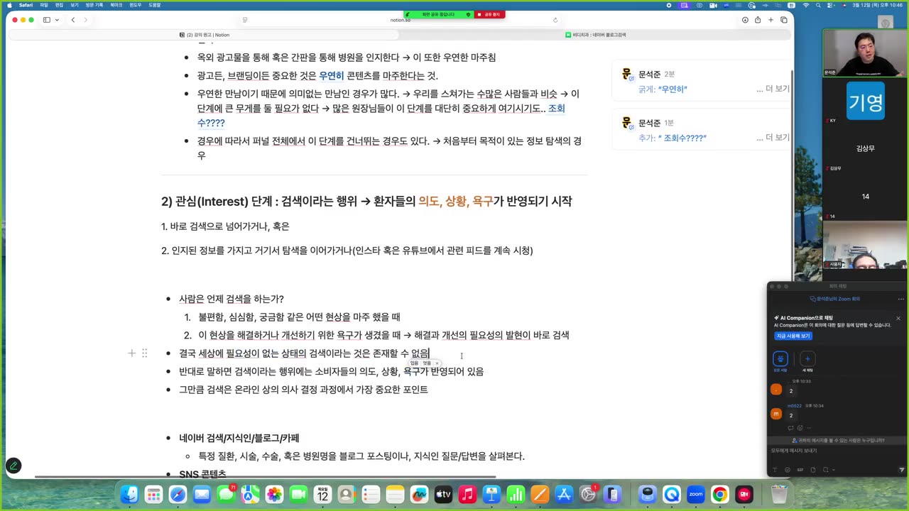Add a block with the plus handle
The height and width of the screenshot is (511, 909).
coord(131,353)
